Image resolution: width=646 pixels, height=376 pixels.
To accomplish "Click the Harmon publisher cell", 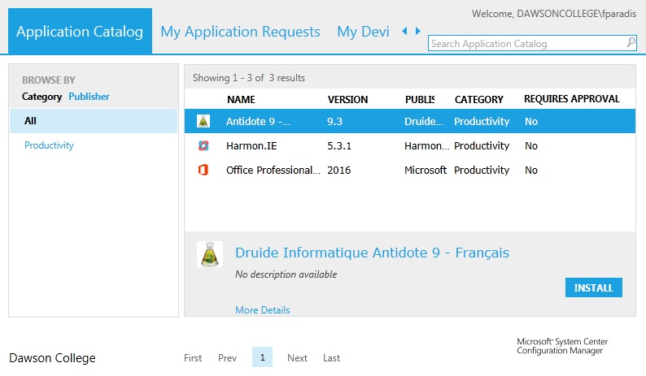I will tap(427, 145).
